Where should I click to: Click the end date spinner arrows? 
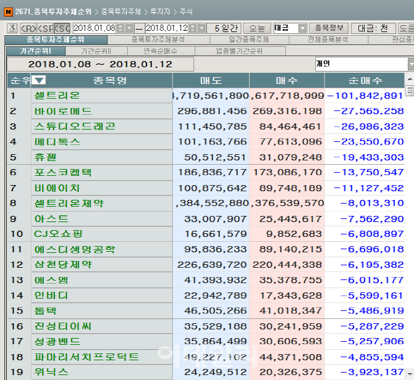coord(193,28)
